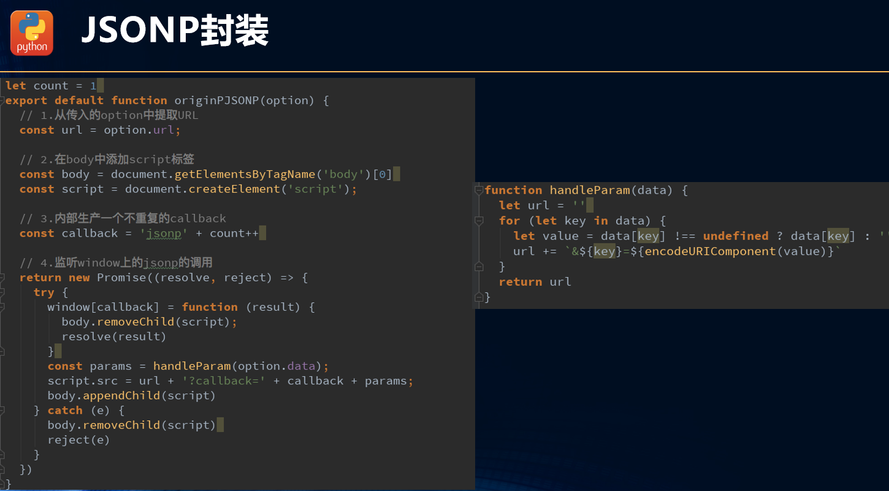Click the slide title 'JSONP封装'
The width and height of the screenshot is (889, 491).
click(x=175, y=31)
